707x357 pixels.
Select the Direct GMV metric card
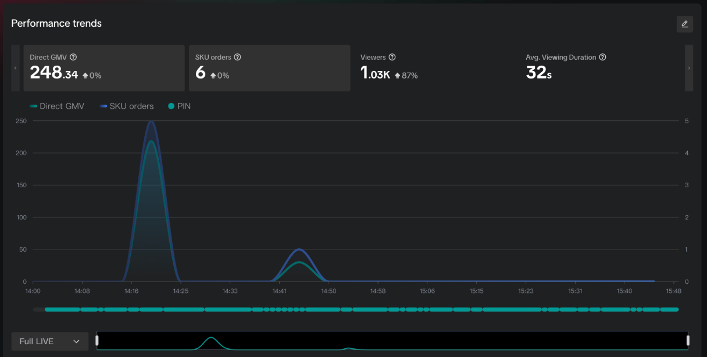click(103, 68)
